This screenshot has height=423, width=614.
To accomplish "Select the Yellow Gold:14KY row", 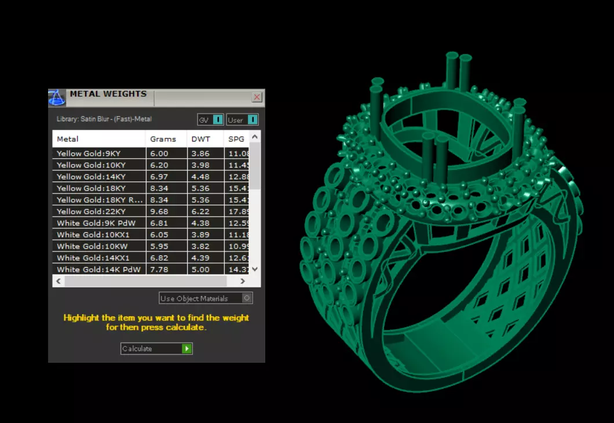I will pyautogui.click(x=151, y=177).
